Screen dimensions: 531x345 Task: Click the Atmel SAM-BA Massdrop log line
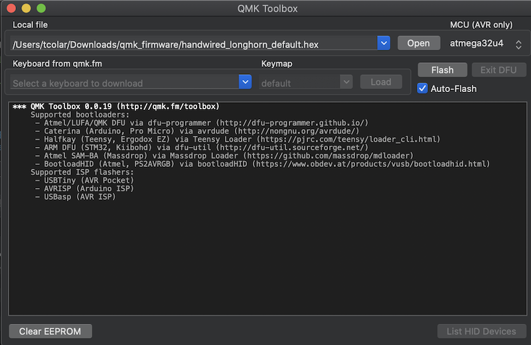tap(224, 156)
